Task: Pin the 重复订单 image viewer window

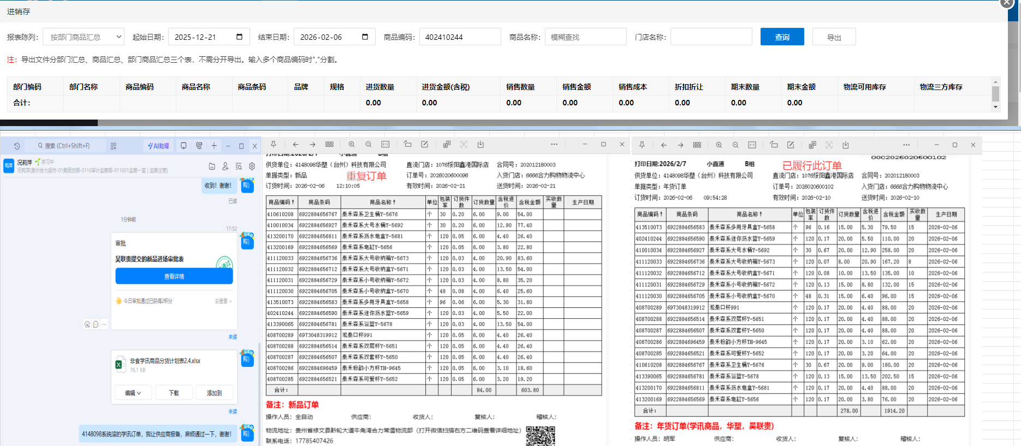Action: point(274,145)
